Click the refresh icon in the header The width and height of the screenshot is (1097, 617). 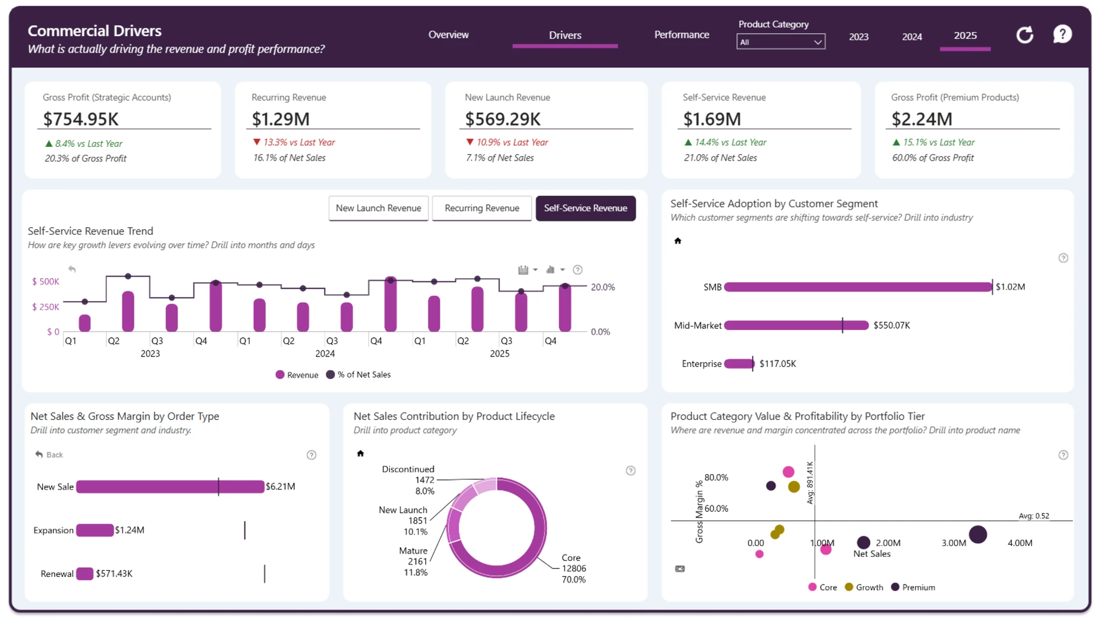(1025, 35)
